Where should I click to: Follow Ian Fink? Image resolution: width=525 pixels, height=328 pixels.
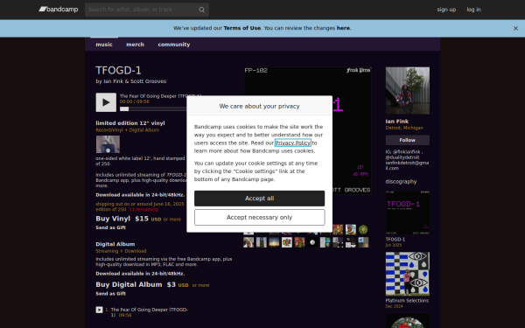(x=407, y=140)
